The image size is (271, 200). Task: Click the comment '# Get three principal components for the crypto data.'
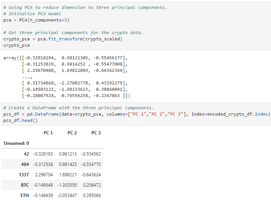pyautogui.click(x=73, y=33)
